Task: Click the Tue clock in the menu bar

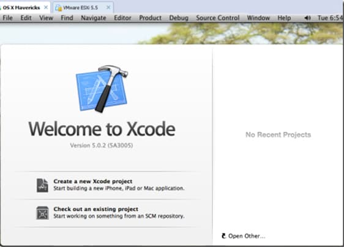Action: 331,18
